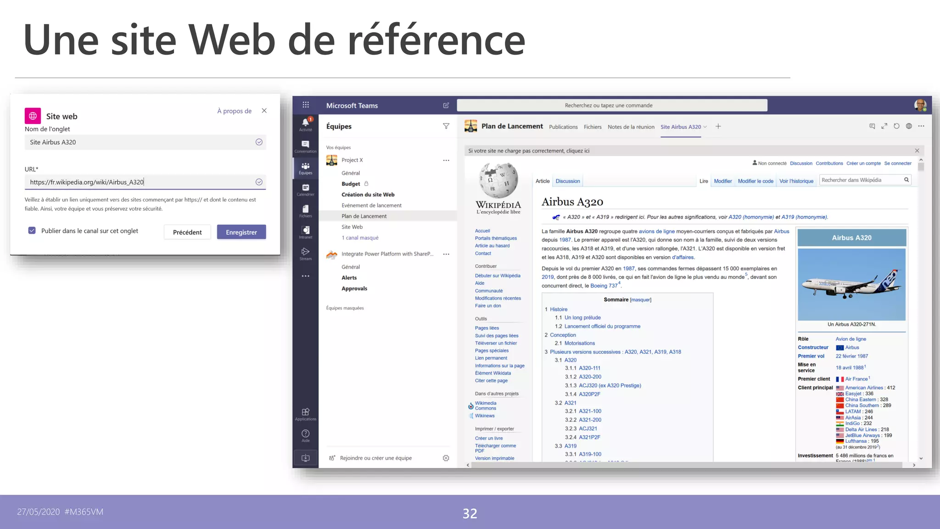The height and width of the screenshot is (529, 940).
Task: Click user profile avatar in Teams
Action: point(920,105)
